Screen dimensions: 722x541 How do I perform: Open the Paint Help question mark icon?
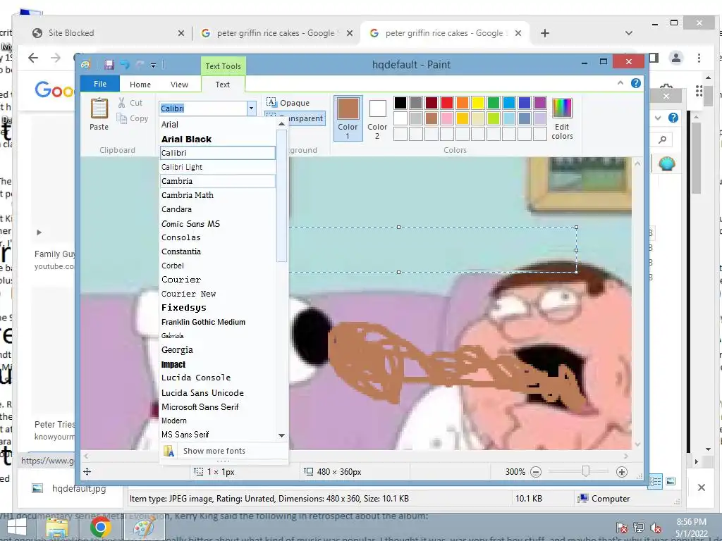[636, 83]
